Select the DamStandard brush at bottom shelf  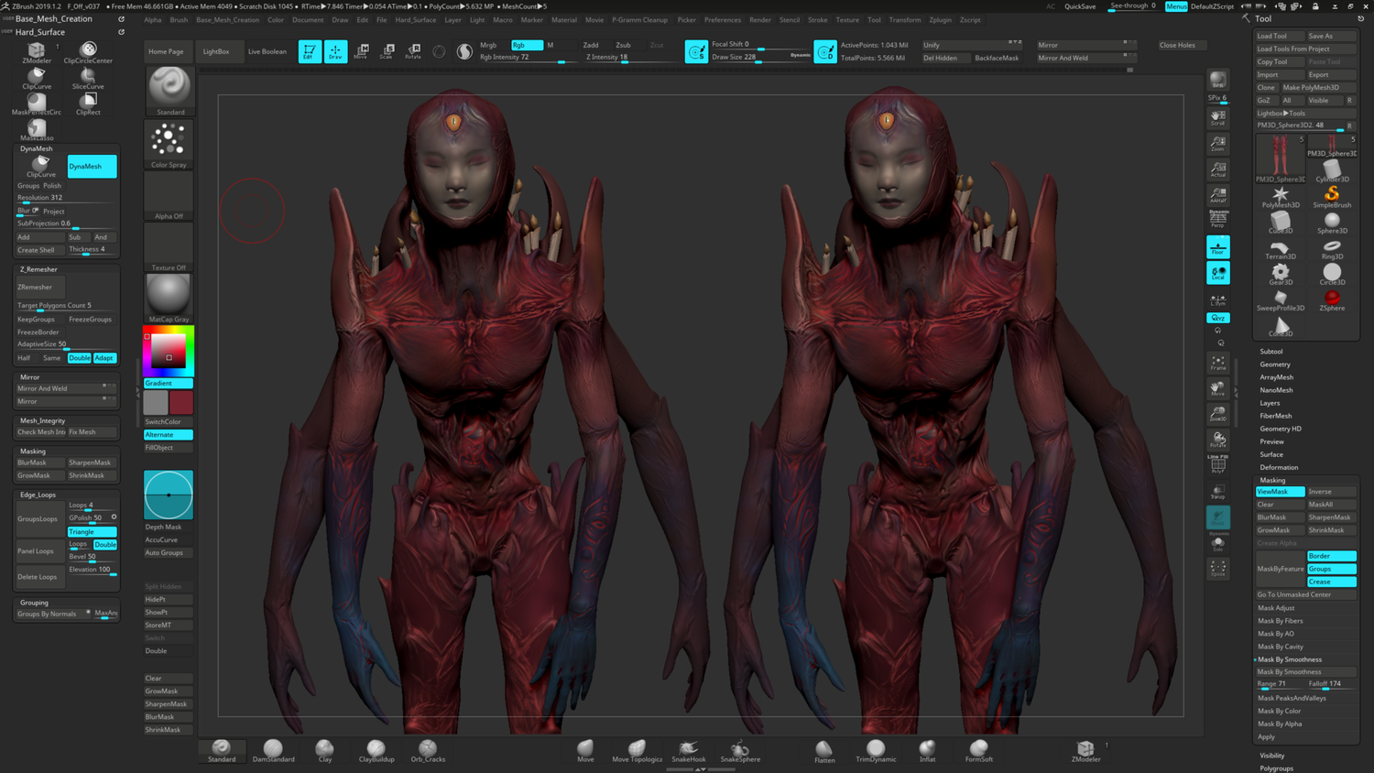point(273,751)
